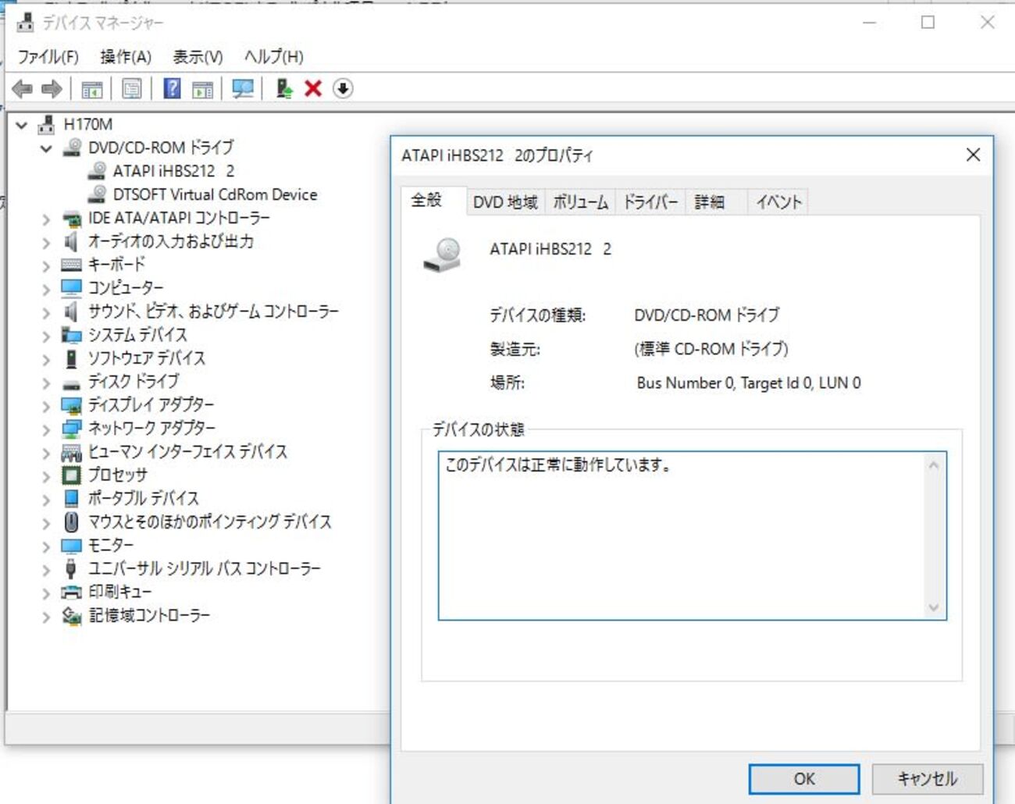Click the speaker icon beside オーディオの入力および出力
Screen dimensions: 1015x804
pyautogui.click(x=71, y=241)
